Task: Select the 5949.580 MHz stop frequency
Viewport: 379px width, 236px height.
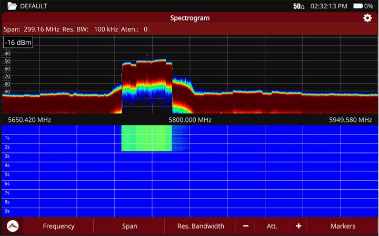Action: pos(351,120)
